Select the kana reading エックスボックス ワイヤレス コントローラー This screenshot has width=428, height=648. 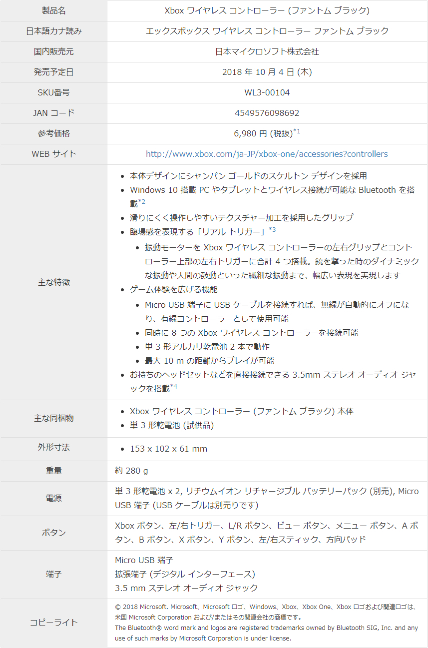click(x=267, y=31)
